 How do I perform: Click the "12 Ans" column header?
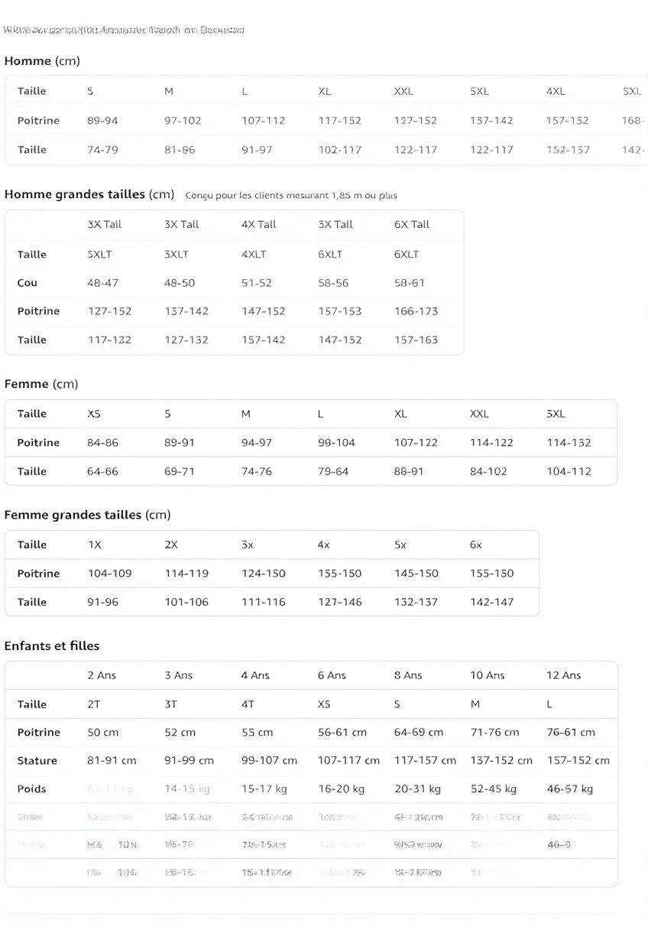click(563, 676)
